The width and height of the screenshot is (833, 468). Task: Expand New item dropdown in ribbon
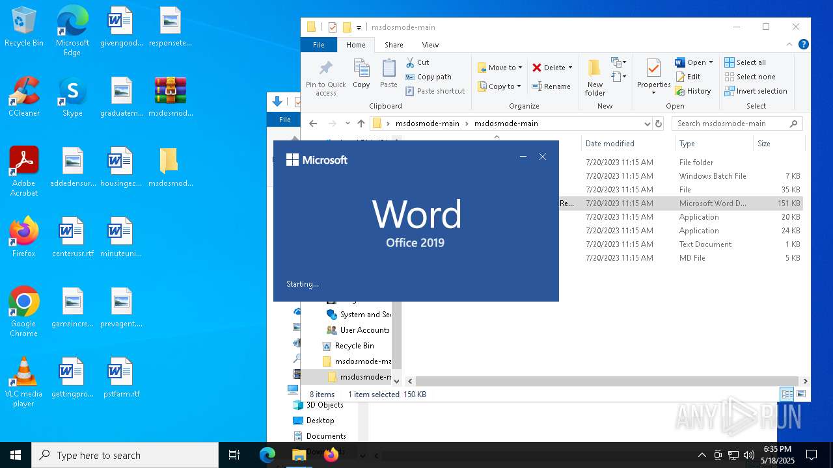coord(618,62)
